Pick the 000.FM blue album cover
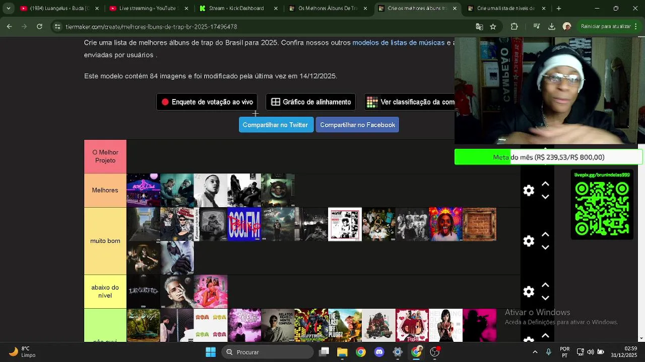Screen dimensions: 645x362 (x=244, y=224)
